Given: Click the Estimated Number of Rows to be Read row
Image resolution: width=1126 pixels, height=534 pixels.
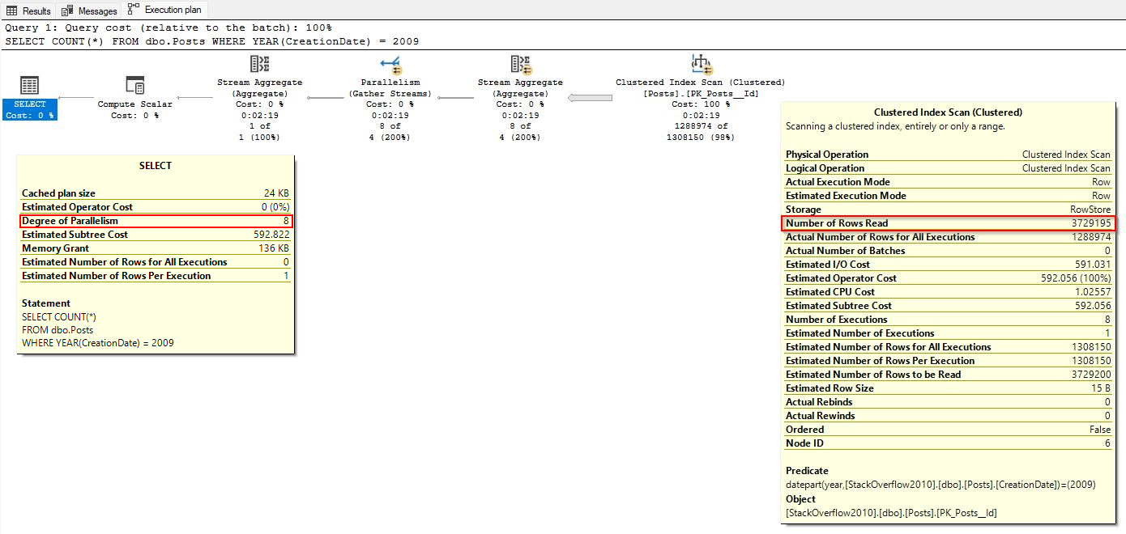Looking at the screenshot, I should pos(949,375).
